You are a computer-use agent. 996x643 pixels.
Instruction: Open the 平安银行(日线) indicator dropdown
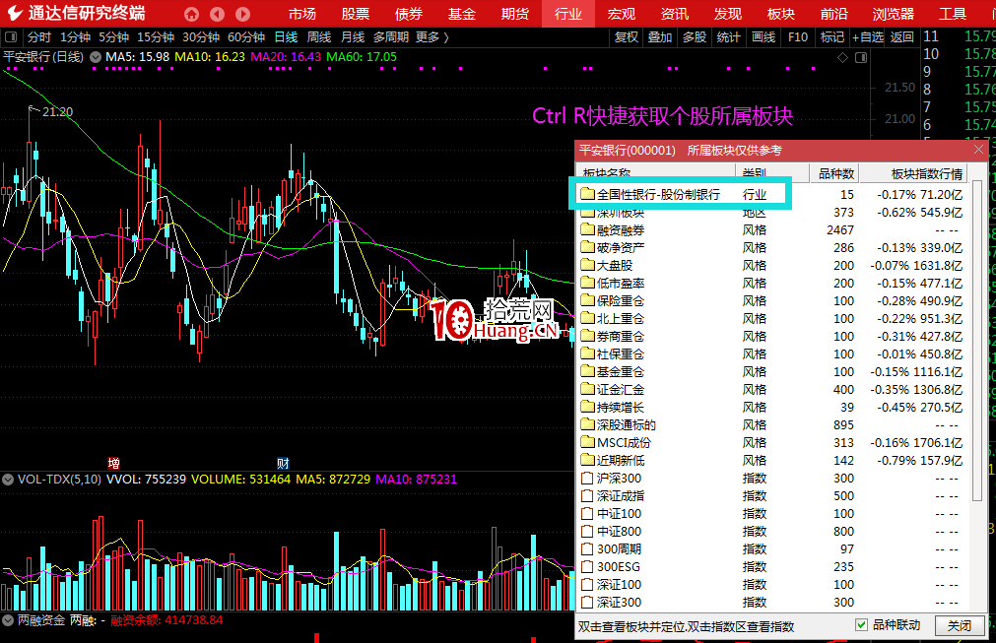(96, 57)
